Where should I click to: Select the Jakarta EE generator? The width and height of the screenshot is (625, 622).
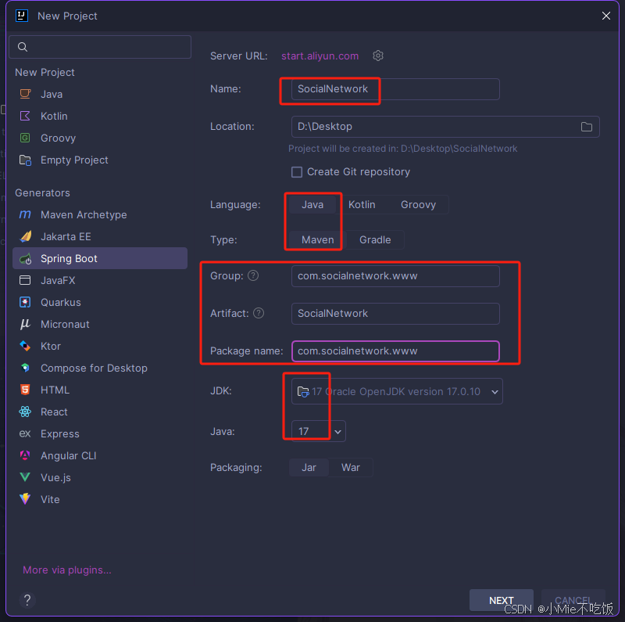point(100,236)
